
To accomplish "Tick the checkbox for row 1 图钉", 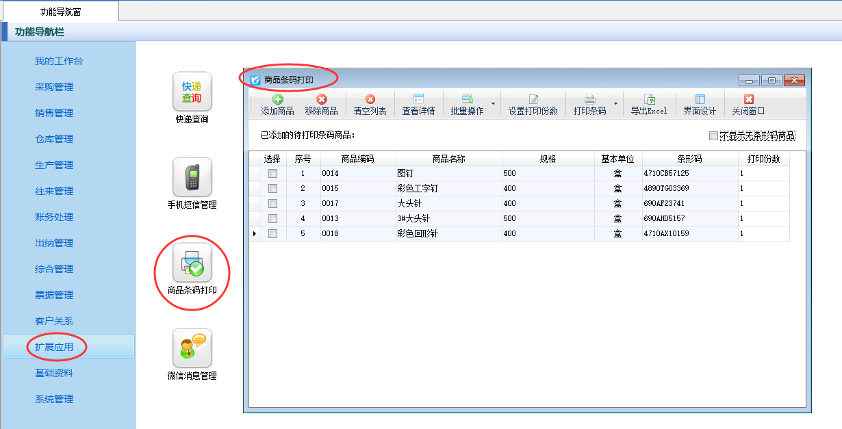I will [x=273, y=174].
